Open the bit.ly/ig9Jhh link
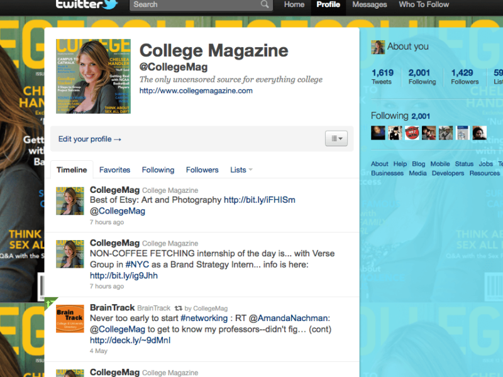The image size is (503, 377). coord(124,276)
